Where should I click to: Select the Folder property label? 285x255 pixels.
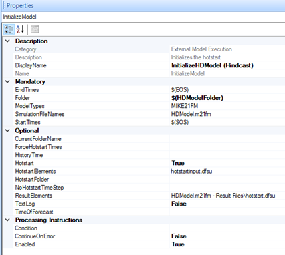[23, 98]
